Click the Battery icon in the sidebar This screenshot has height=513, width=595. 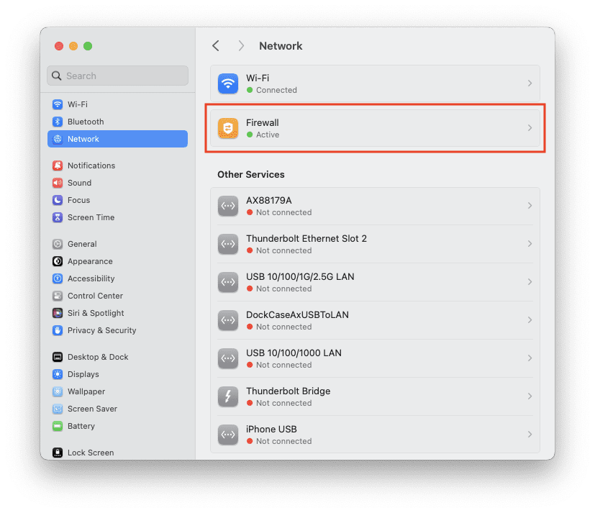pos(58,426)
